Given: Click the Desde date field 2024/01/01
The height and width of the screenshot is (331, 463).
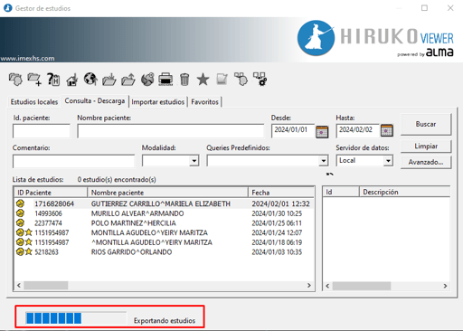Looking at the screenshot, I should tap(292, 130).
